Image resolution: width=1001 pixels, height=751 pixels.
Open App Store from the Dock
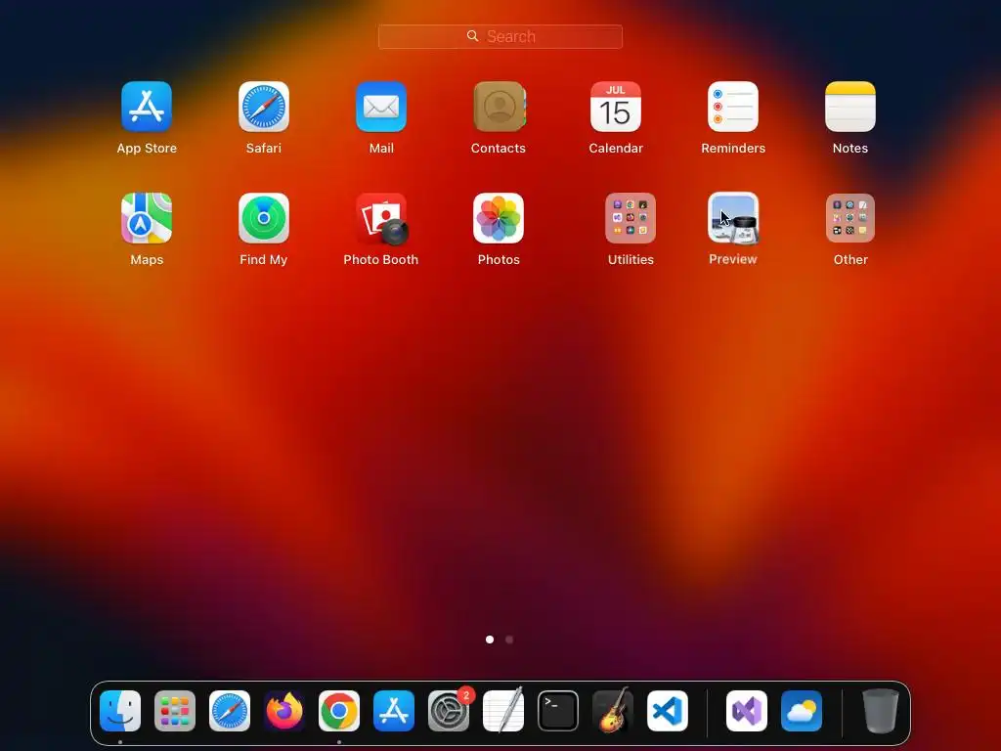[394, 711]
